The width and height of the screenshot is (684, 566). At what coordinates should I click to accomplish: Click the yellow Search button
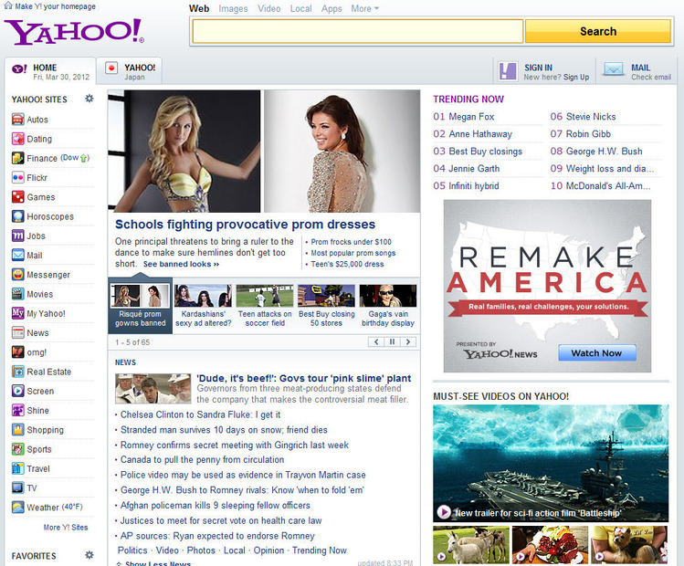click(x=597, y=31)
